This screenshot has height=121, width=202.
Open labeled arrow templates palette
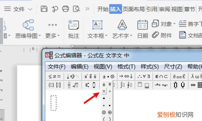point(162,85)
